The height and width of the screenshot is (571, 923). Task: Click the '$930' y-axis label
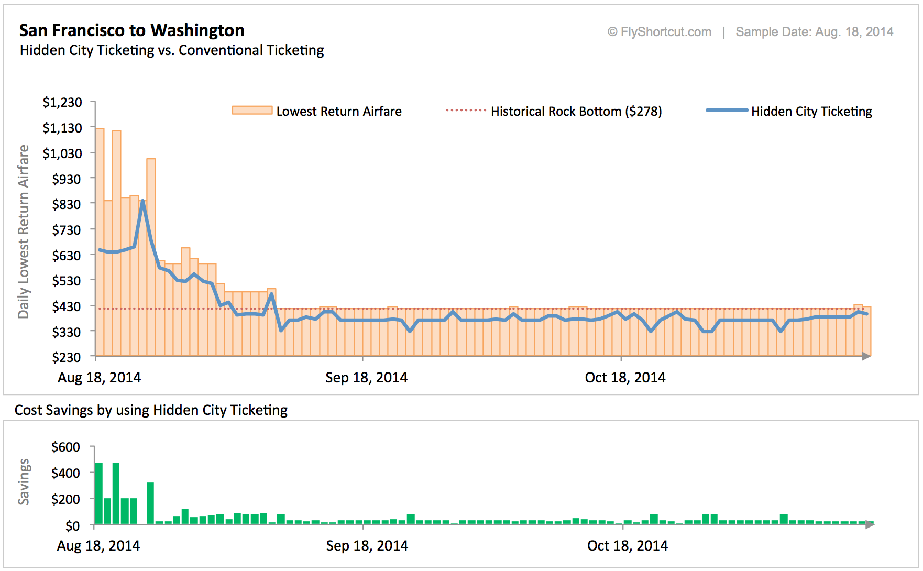(67, 179)
